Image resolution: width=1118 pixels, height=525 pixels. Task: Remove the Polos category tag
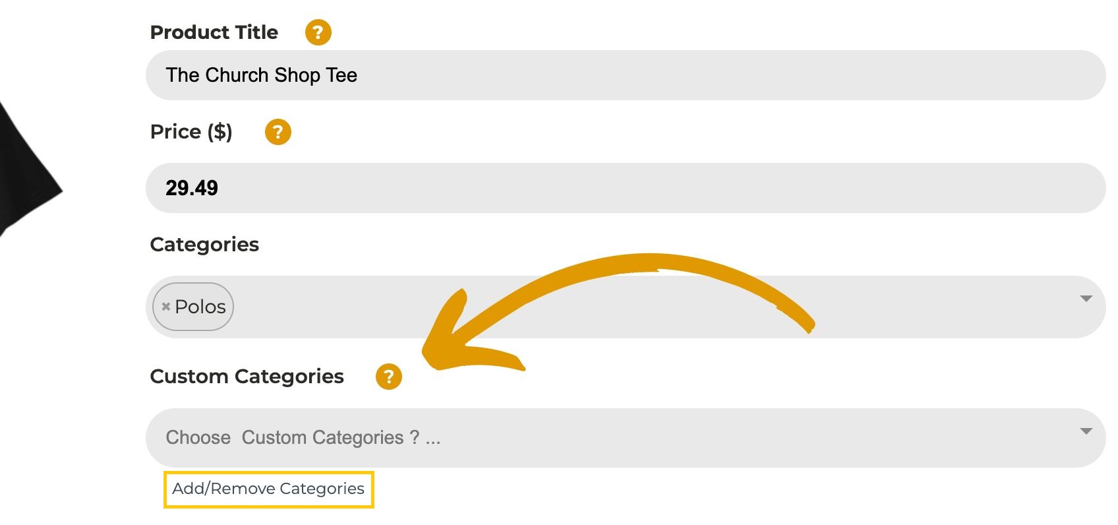click(166, 307)
